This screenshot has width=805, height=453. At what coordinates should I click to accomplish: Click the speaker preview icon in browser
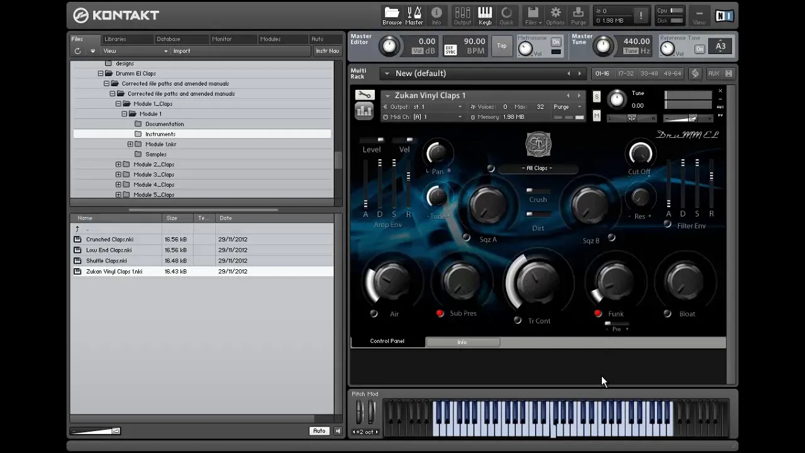[338, 431]
